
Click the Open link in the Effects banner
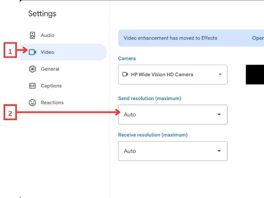[258, 38]
